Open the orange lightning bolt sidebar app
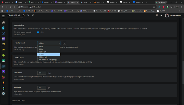 point(3,83)
